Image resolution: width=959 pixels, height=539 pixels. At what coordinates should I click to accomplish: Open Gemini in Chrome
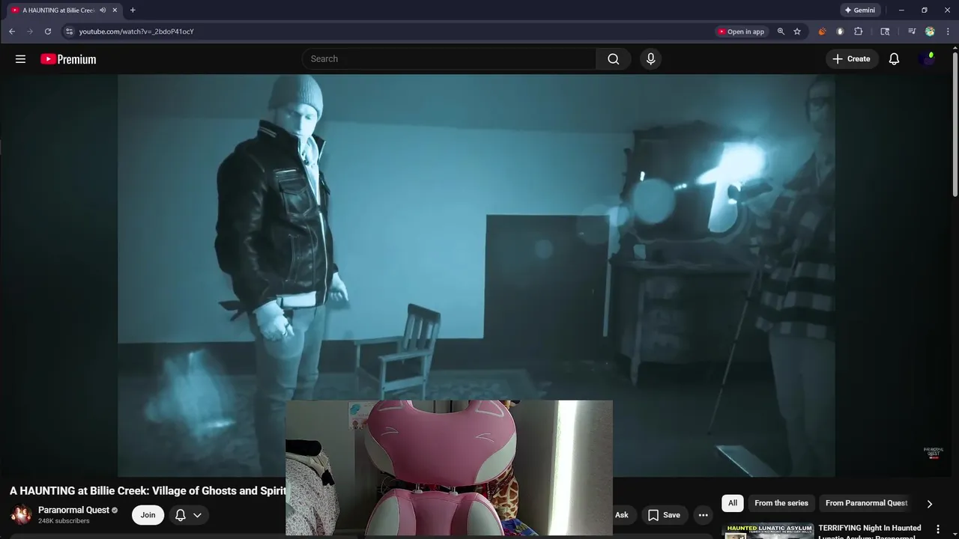(860, 10)
